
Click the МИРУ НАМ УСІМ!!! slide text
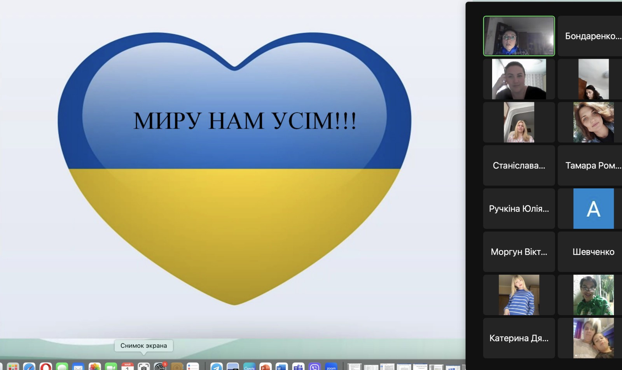pyautogui.click(x=245, y=121)
